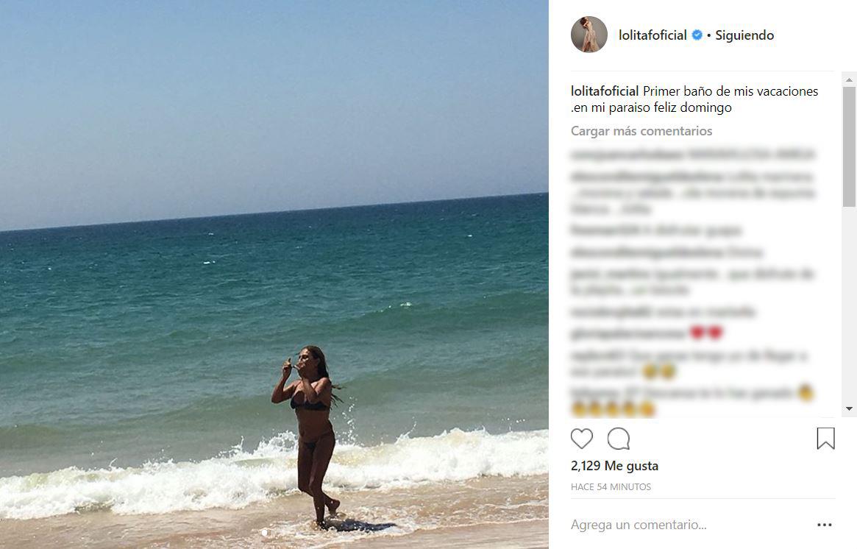Click the scrollbar up arrow

pyautogui.click(x=849, y=79)
